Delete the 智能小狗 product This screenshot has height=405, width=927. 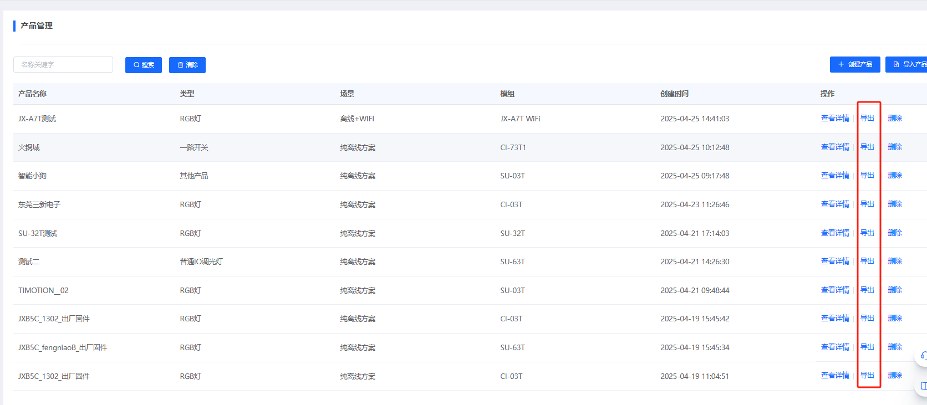[895, 176]
